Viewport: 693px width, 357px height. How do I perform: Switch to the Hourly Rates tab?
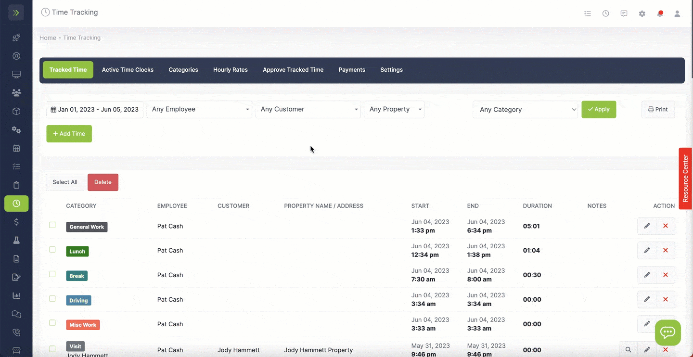click(231, 70)
